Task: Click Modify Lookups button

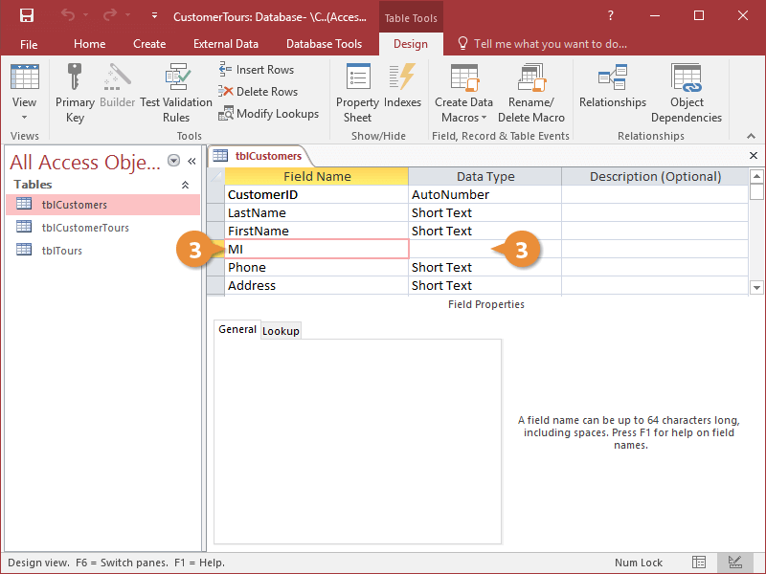Action: [268, 113]
